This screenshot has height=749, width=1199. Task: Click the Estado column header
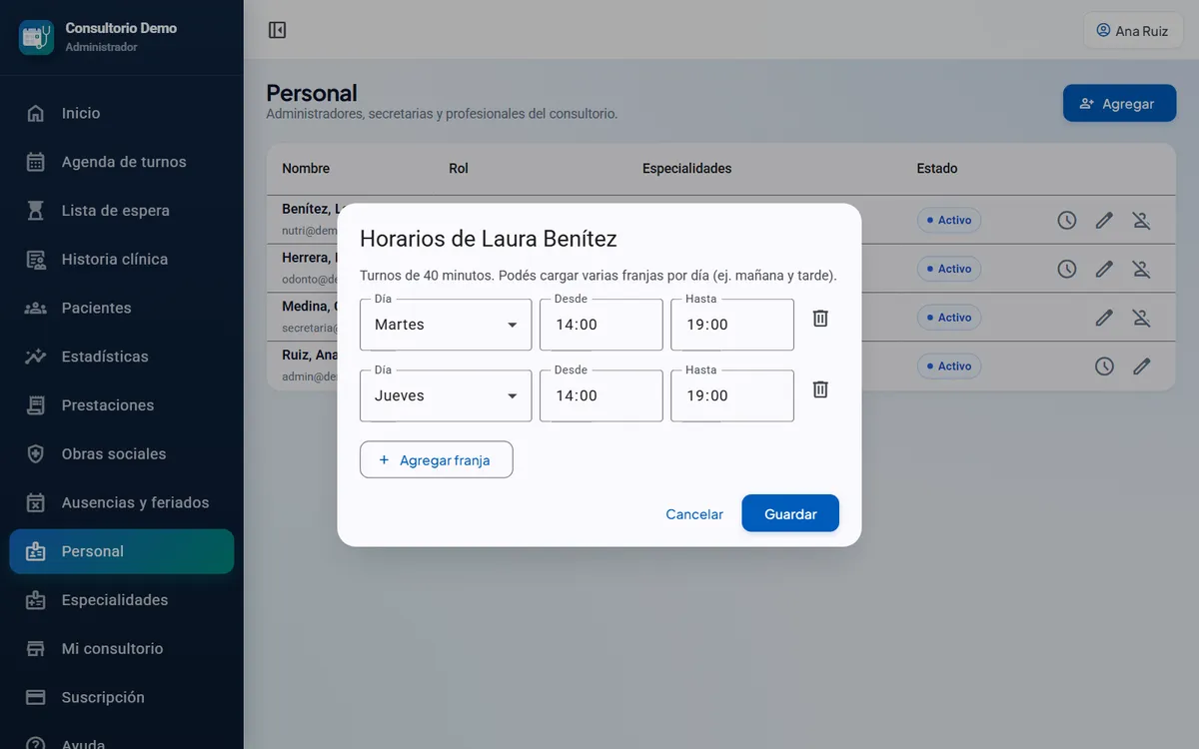click(x=937, y=169)
